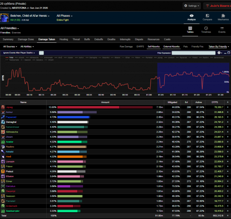The image size is (231, 219).
Task: Expand Seedsampler row with its plus icon
Action: tap(228, 211)
